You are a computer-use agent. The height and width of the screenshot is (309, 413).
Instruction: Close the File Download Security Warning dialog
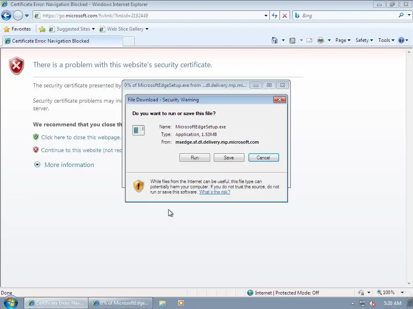pos(280,100)
